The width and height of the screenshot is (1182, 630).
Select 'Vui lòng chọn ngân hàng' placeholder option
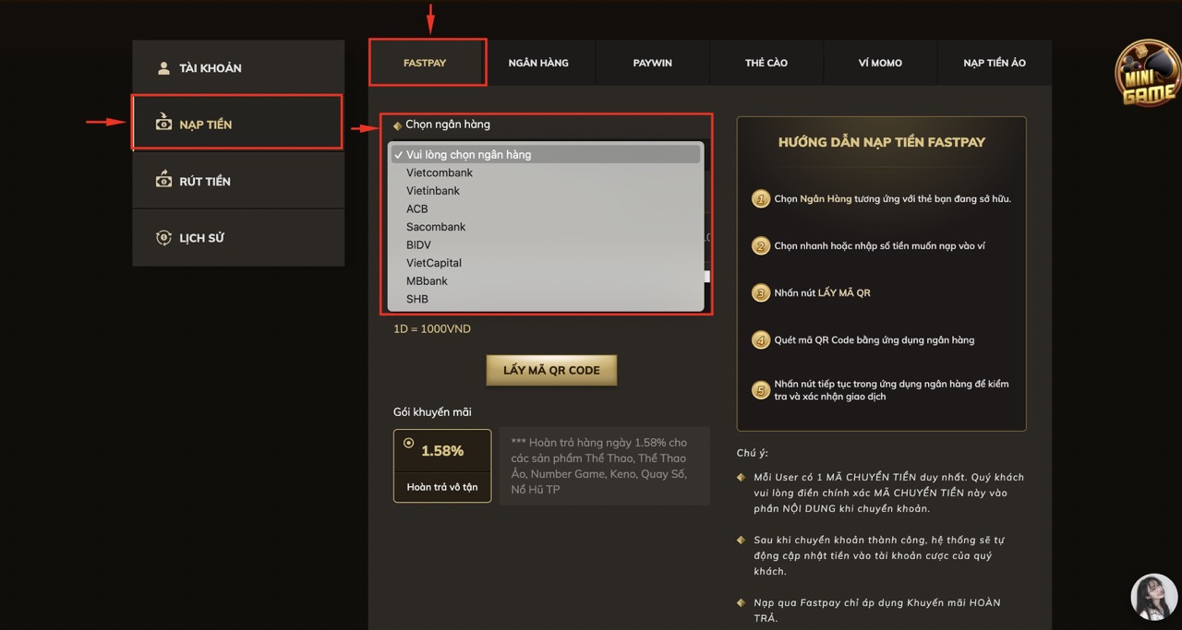(x=546, y=155)
